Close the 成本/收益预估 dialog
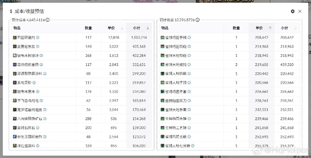 coord(300,11)
